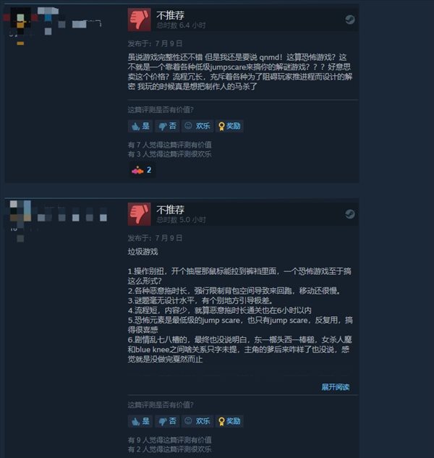Open the first review's 不推荐 title
Viewport: 434px width, 458px height.
pyautogui.click(x=170, y=15)
